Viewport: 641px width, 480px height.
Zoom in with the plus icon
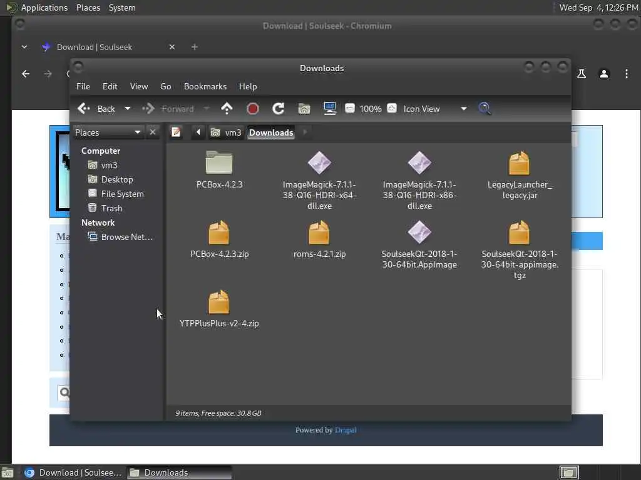click(x=392, y=108)
